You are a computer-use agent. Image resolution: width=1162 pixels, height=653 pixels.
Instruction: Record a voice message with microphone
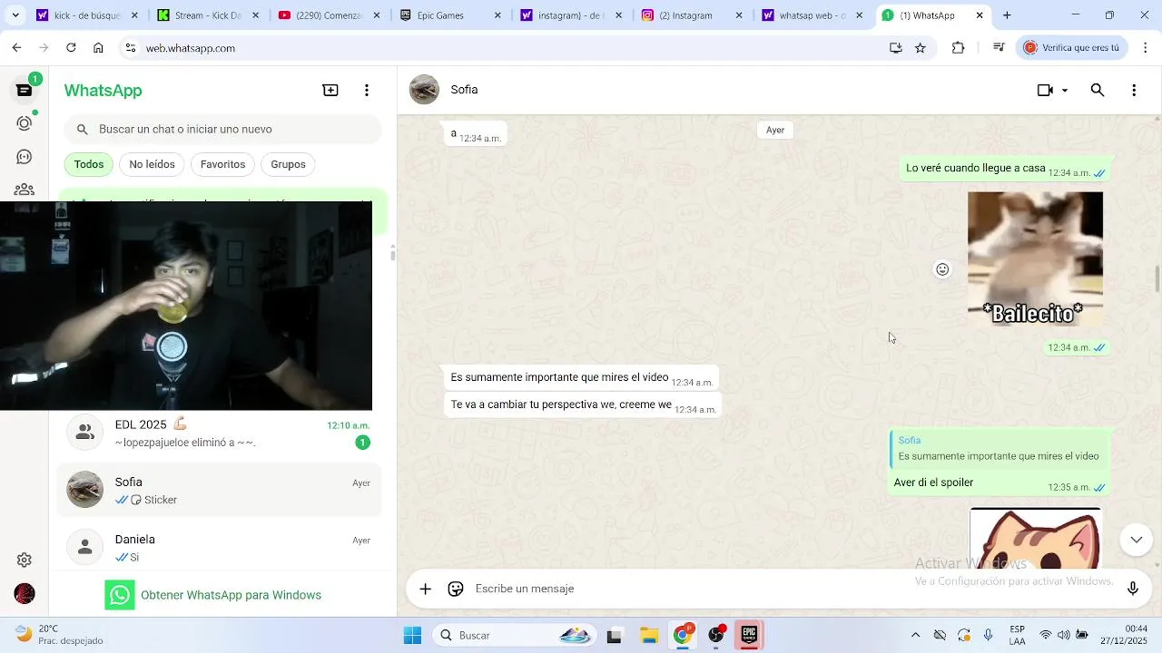coord(1133,589)
